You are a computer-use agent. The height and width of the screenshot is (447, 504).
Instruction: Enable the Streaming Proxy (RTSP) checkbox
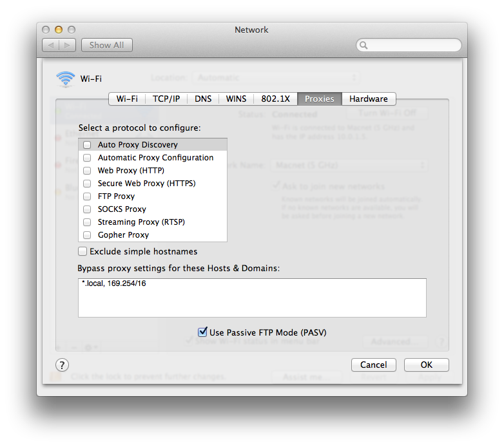click(87, 222)
